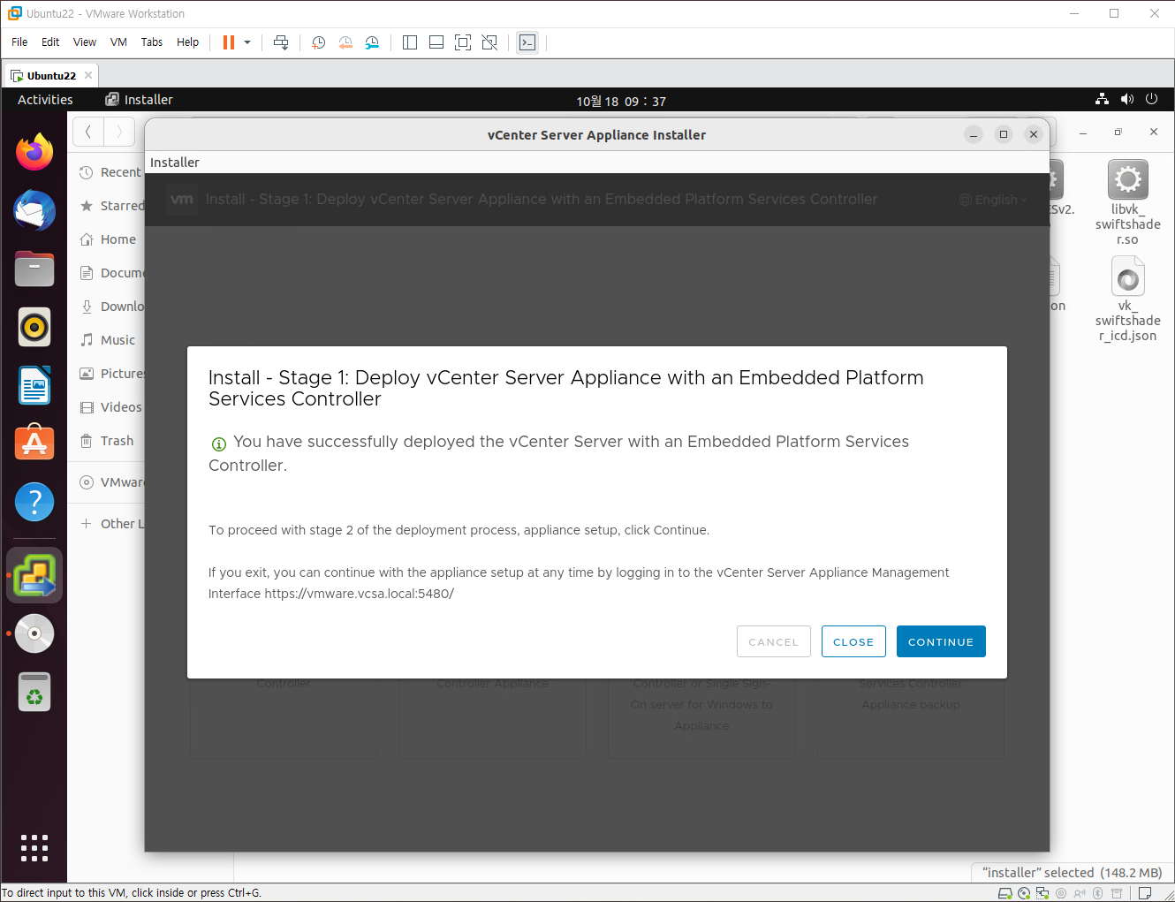Click the hard disk status icon

point(1004,893)
